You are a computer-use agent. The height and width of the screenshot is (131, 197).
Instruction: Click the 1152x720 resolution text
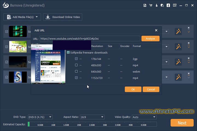point(97,78)
